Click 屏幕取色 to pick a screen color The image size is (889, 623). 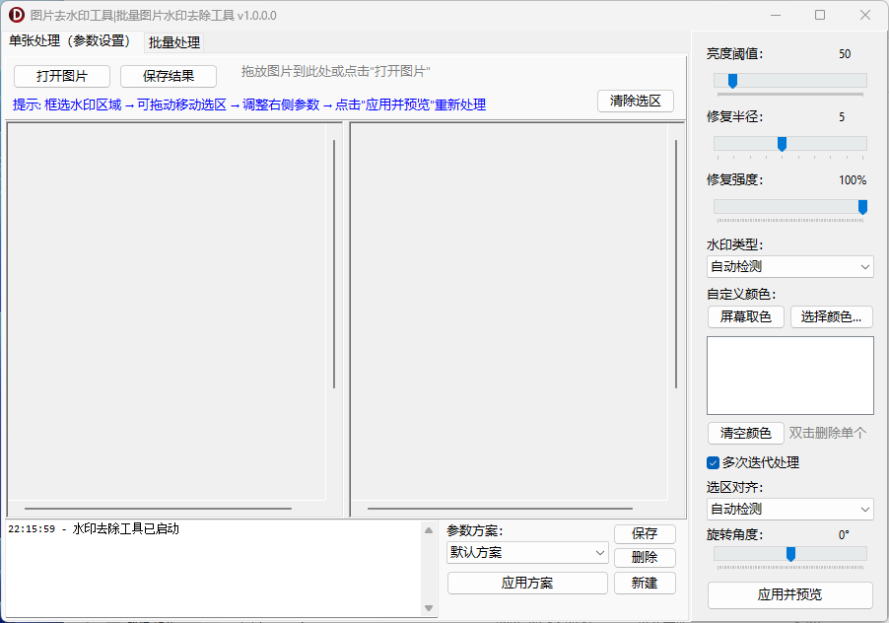746,316
